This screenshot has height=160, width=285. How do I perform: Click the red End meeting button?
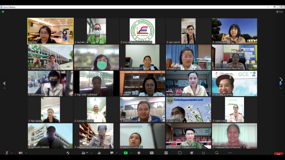[x=279, y=154]
